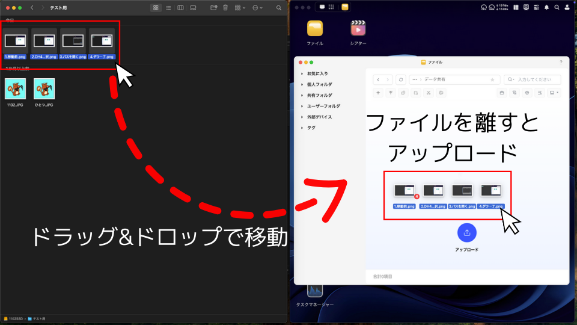Open the view mode dropdown in file toolbar
The image size is (577, 325).
coord(554,93)
